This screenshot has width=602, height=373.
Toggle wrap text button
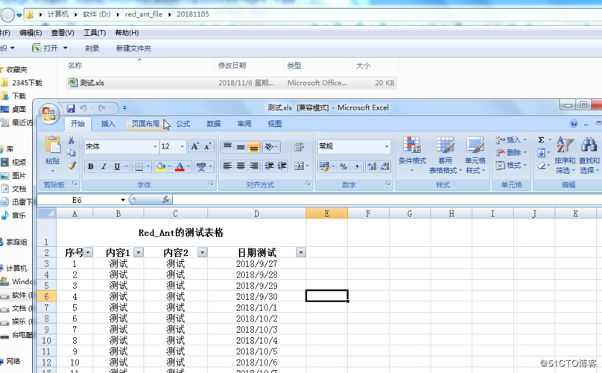coord(299,146)
